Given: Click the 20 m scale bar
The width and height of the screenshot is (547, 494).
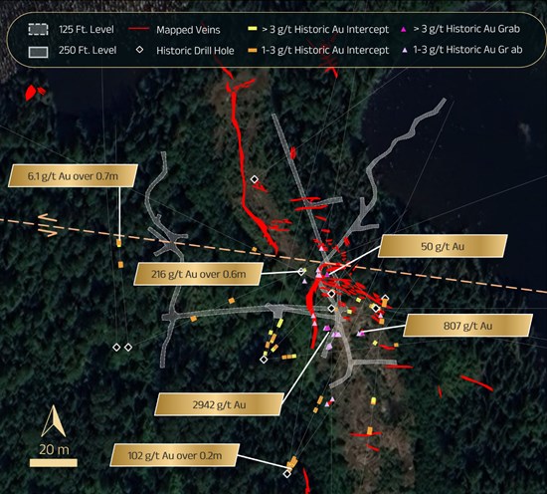Looking at the screenshot, I should (x=54, y=463).
